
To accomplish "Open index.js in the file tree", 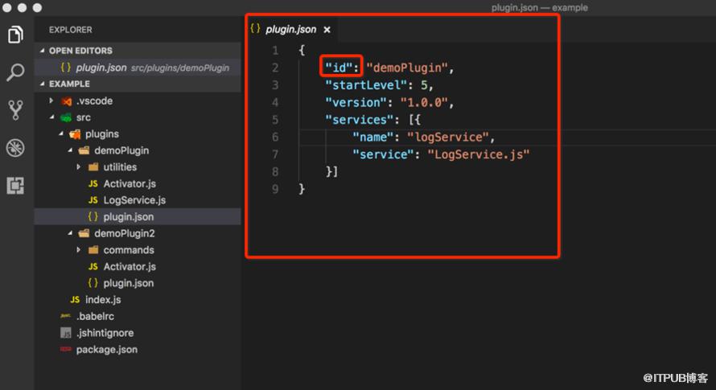I will click(x=103, y=300).
